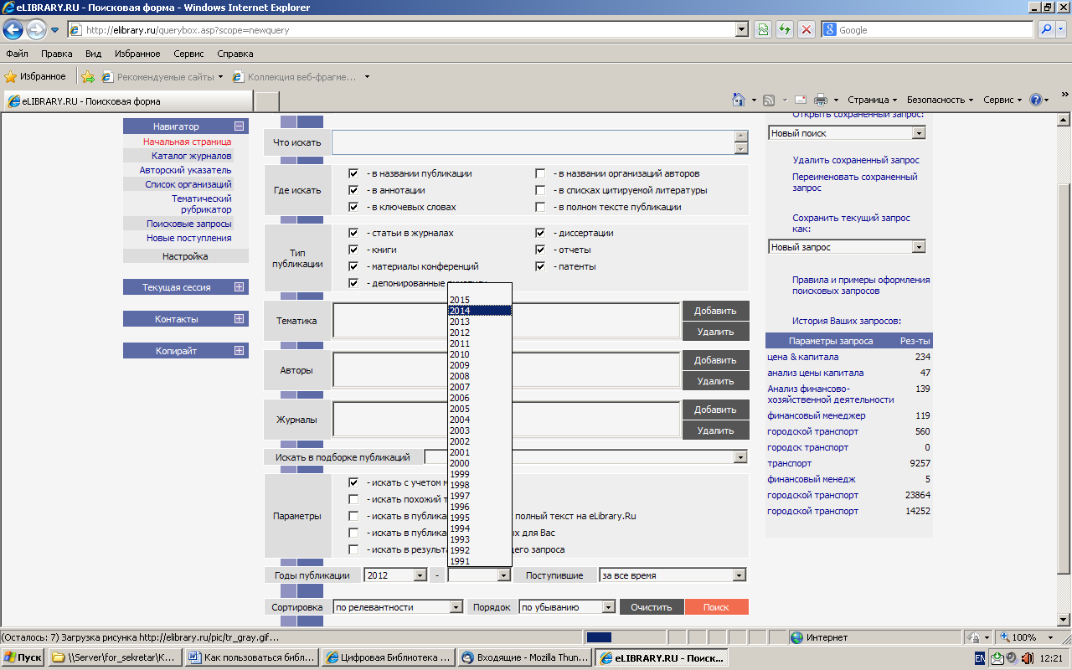Uncheck 'диссертации' checkbox

pos(541,233)
